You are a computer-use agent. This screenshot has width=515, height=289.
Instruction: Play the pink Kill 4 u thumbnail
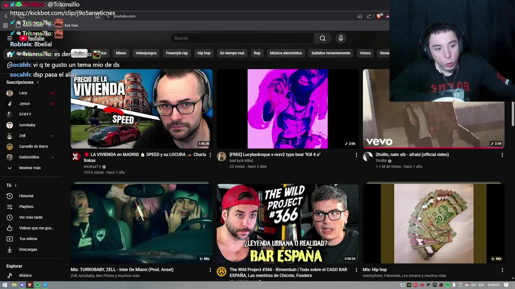288,109
